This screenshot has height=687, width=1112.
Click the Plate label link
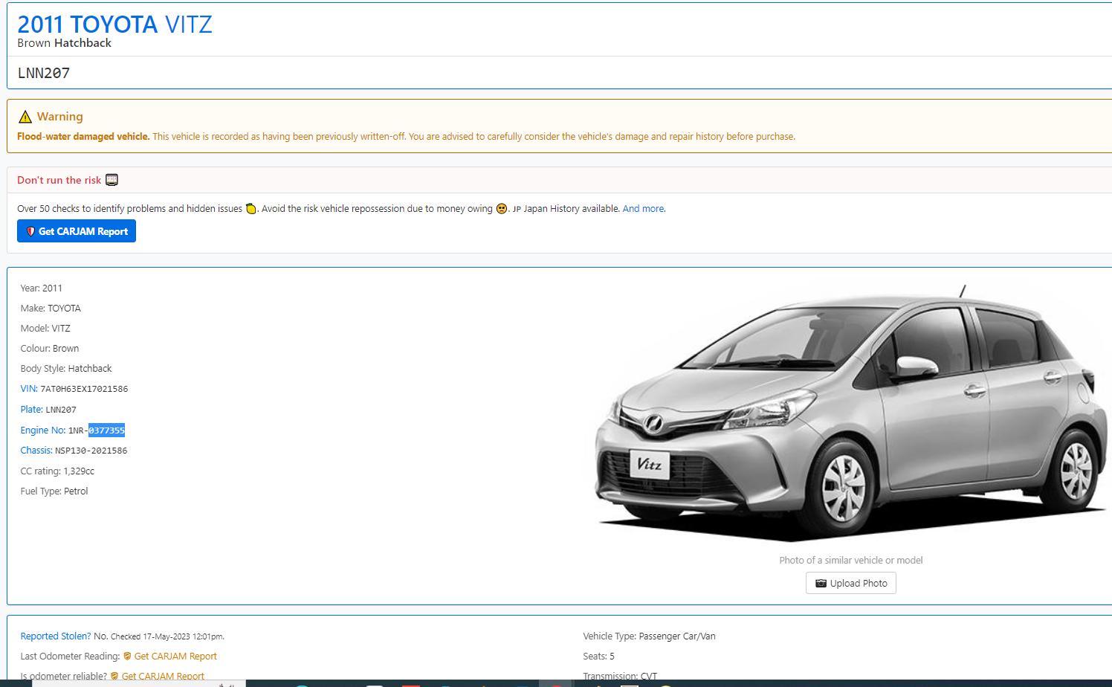click(31, 410)
